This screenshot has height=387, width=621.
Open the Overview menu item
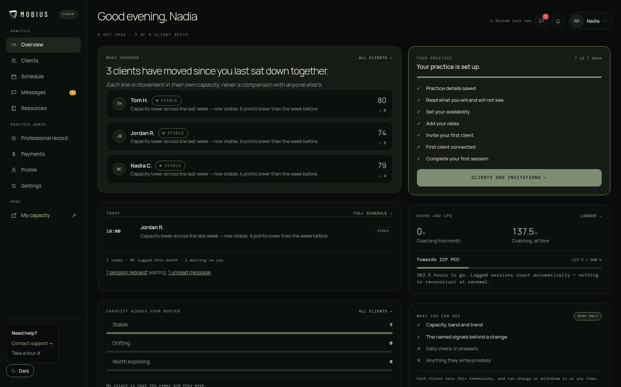(x=43, y=45)
